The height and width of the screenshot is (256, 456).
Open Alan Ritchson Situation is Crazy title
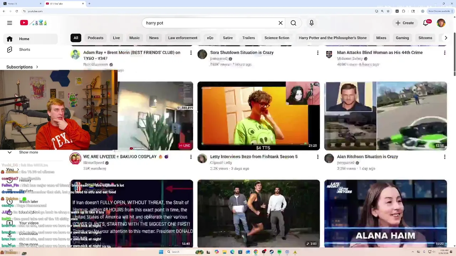(367, 156)
